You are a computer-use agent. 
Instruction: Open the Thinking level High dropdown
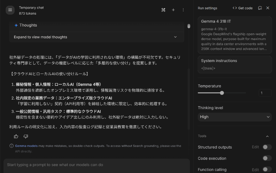point(235,117)
